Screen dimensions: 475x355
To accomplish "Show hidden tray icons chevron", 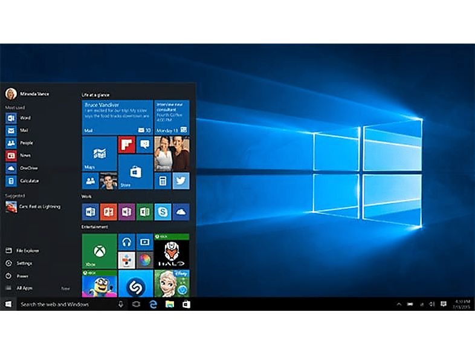I will [399, 304].
